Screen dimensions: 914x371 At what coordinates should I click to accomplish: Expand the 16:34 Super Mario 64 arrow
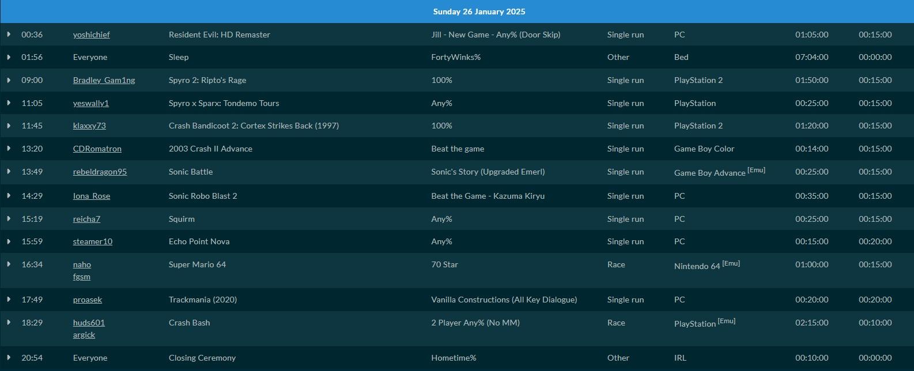point(9,264)
